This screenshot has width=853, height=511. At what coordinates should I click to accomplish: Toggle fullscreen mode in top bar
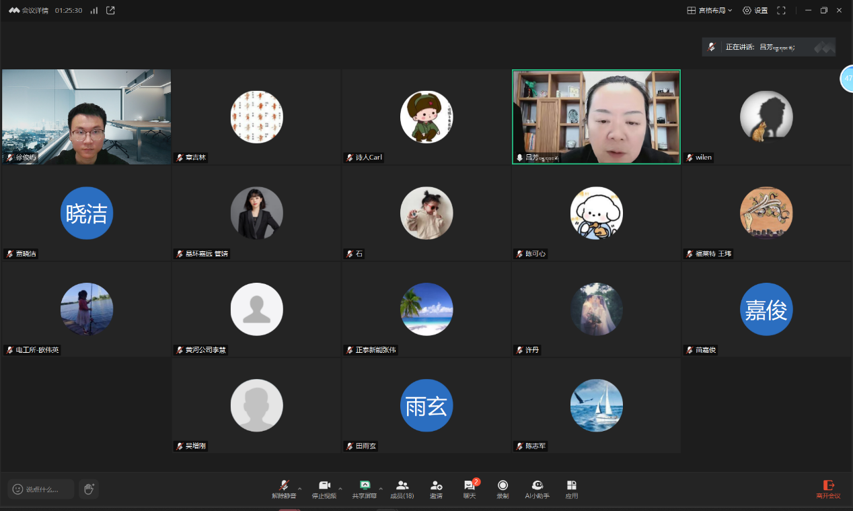[x=781, y=10]
